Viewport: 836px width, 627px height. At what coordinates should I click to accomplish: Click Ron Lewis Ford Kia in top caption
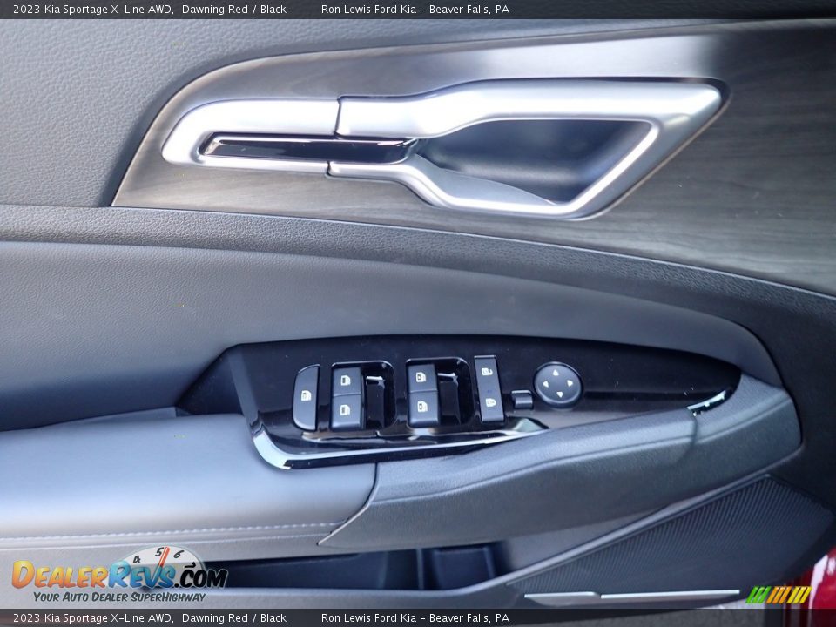pyautogui.click(x=368, y=10)
